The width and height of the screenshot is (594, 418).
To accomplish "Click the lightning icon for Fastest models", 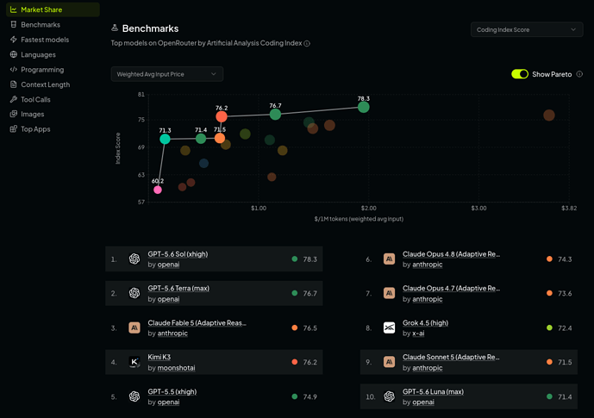I will (14, 40).
